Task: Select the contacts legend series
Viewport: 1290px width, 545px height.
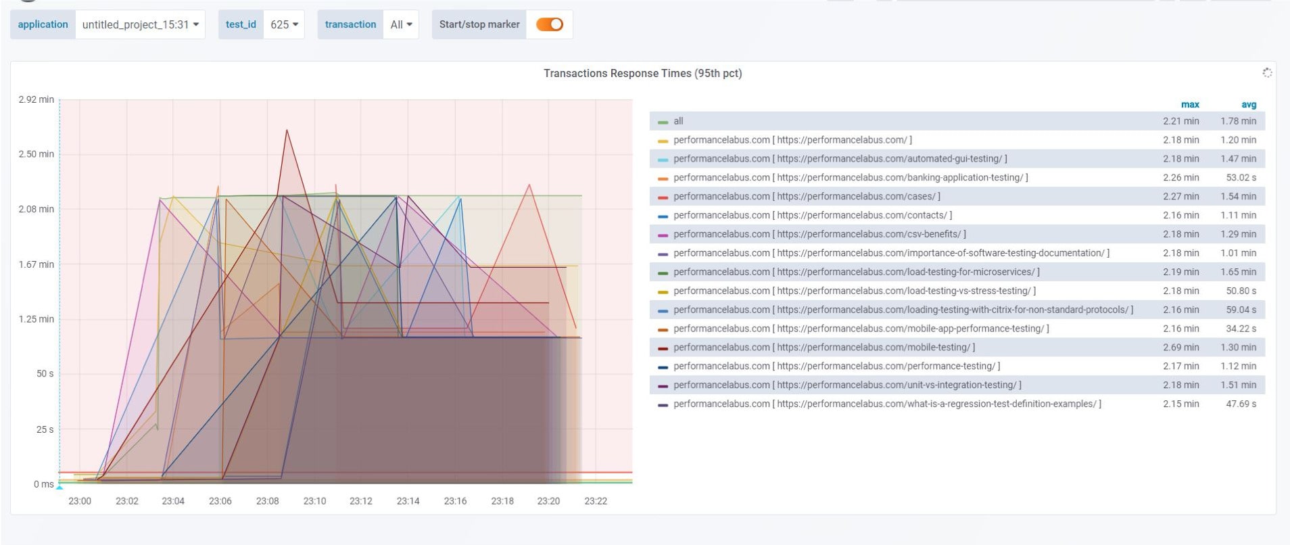Action: [x=813, y=215]
